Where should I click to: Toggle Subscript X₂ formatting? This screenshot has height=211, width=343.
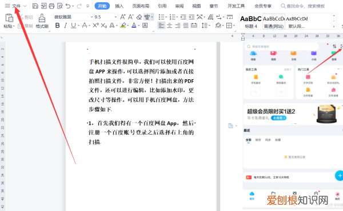pyautogui.click(x=103, y=26)
